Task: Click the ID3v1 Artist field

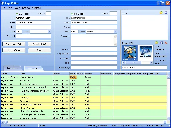Action: click(33, 22)
